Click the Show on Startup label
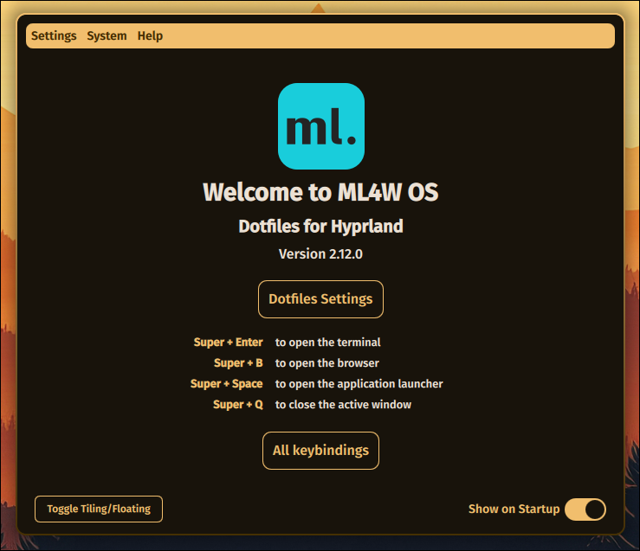The image size is (640, 551). coord(514,509)
